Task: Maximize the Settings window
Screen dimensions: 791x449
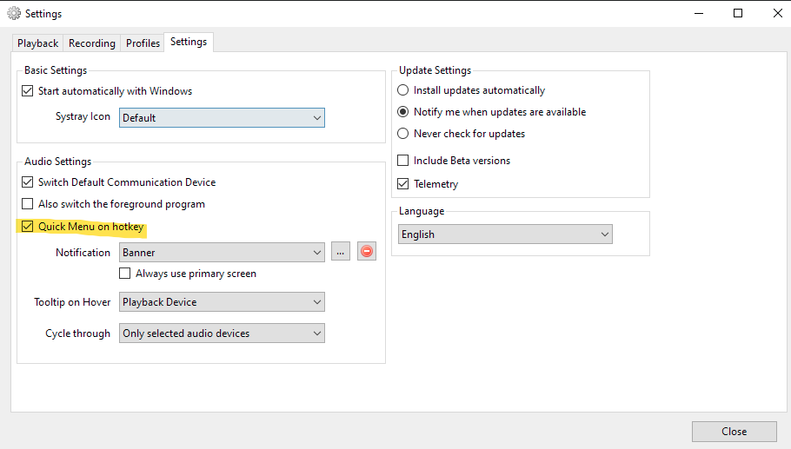Action: tap(738, 13)
